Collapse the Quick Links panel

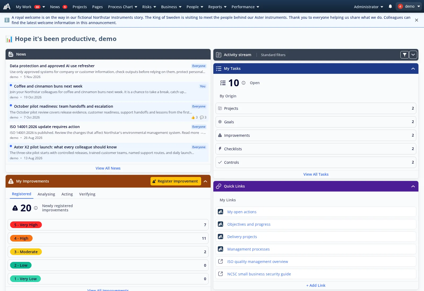pyautogui.click(x=413, y=186)
